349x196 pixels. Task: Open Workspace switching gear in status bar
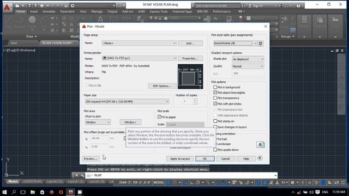292,182
